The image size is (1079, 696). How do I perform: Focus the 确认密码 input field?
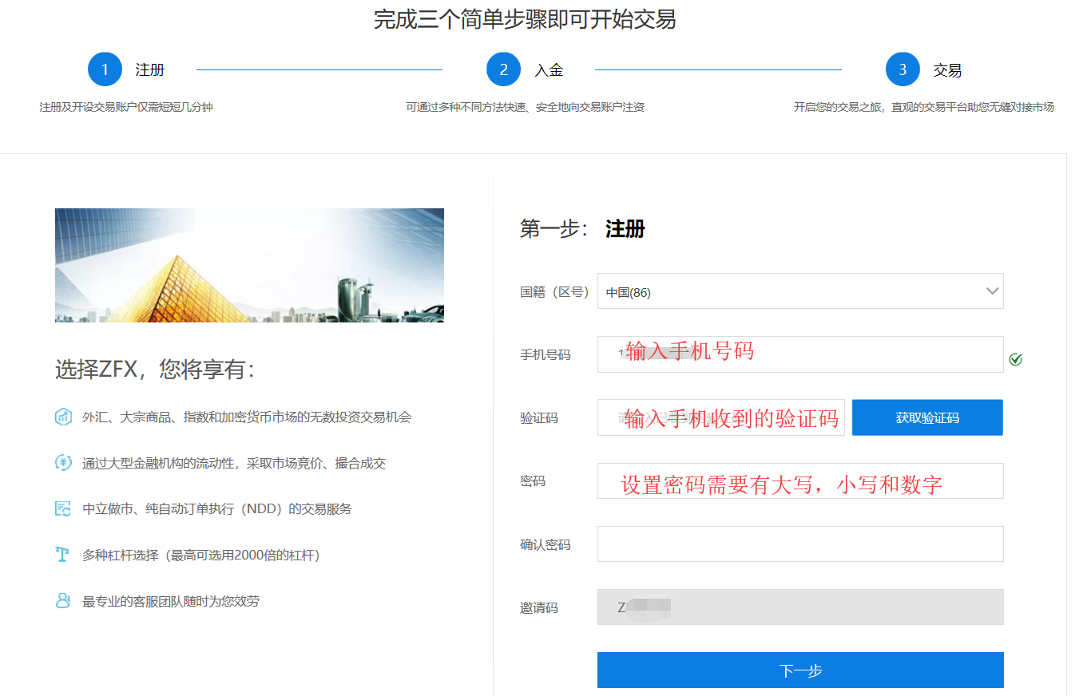(799, 544)
